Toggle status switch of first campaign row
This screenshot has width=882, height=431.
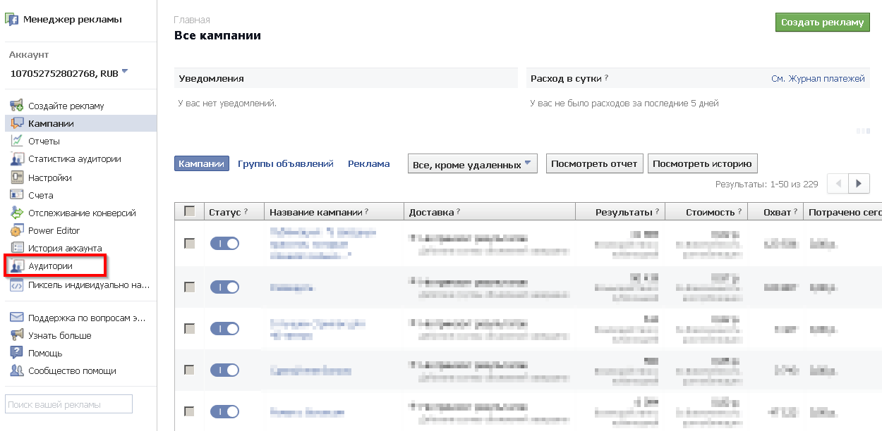coord(224,244)
